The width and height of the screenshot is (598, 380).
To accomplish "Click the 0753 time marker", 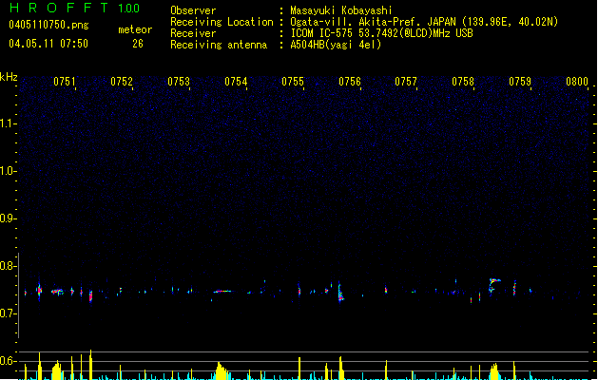I will point(179,82).
